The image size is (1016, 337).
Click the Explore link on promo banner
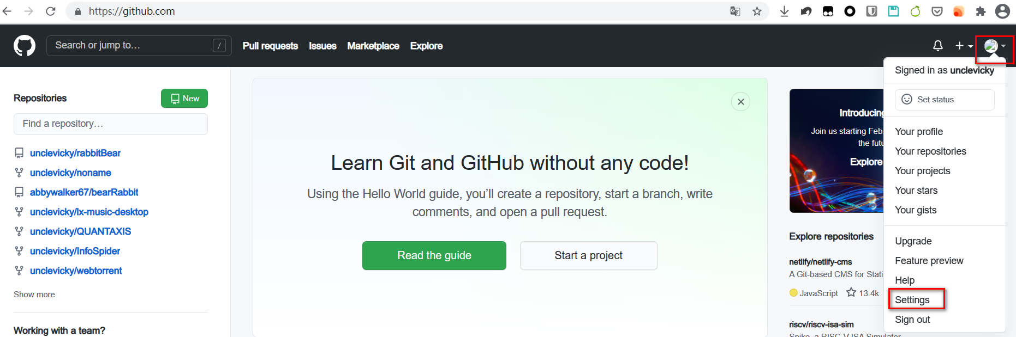[x=866, y=162]
